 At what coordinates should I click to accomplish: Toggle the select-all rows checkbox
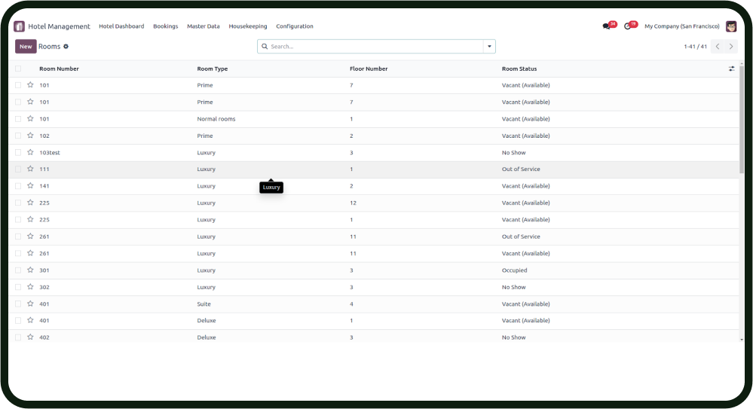[18, 69]
